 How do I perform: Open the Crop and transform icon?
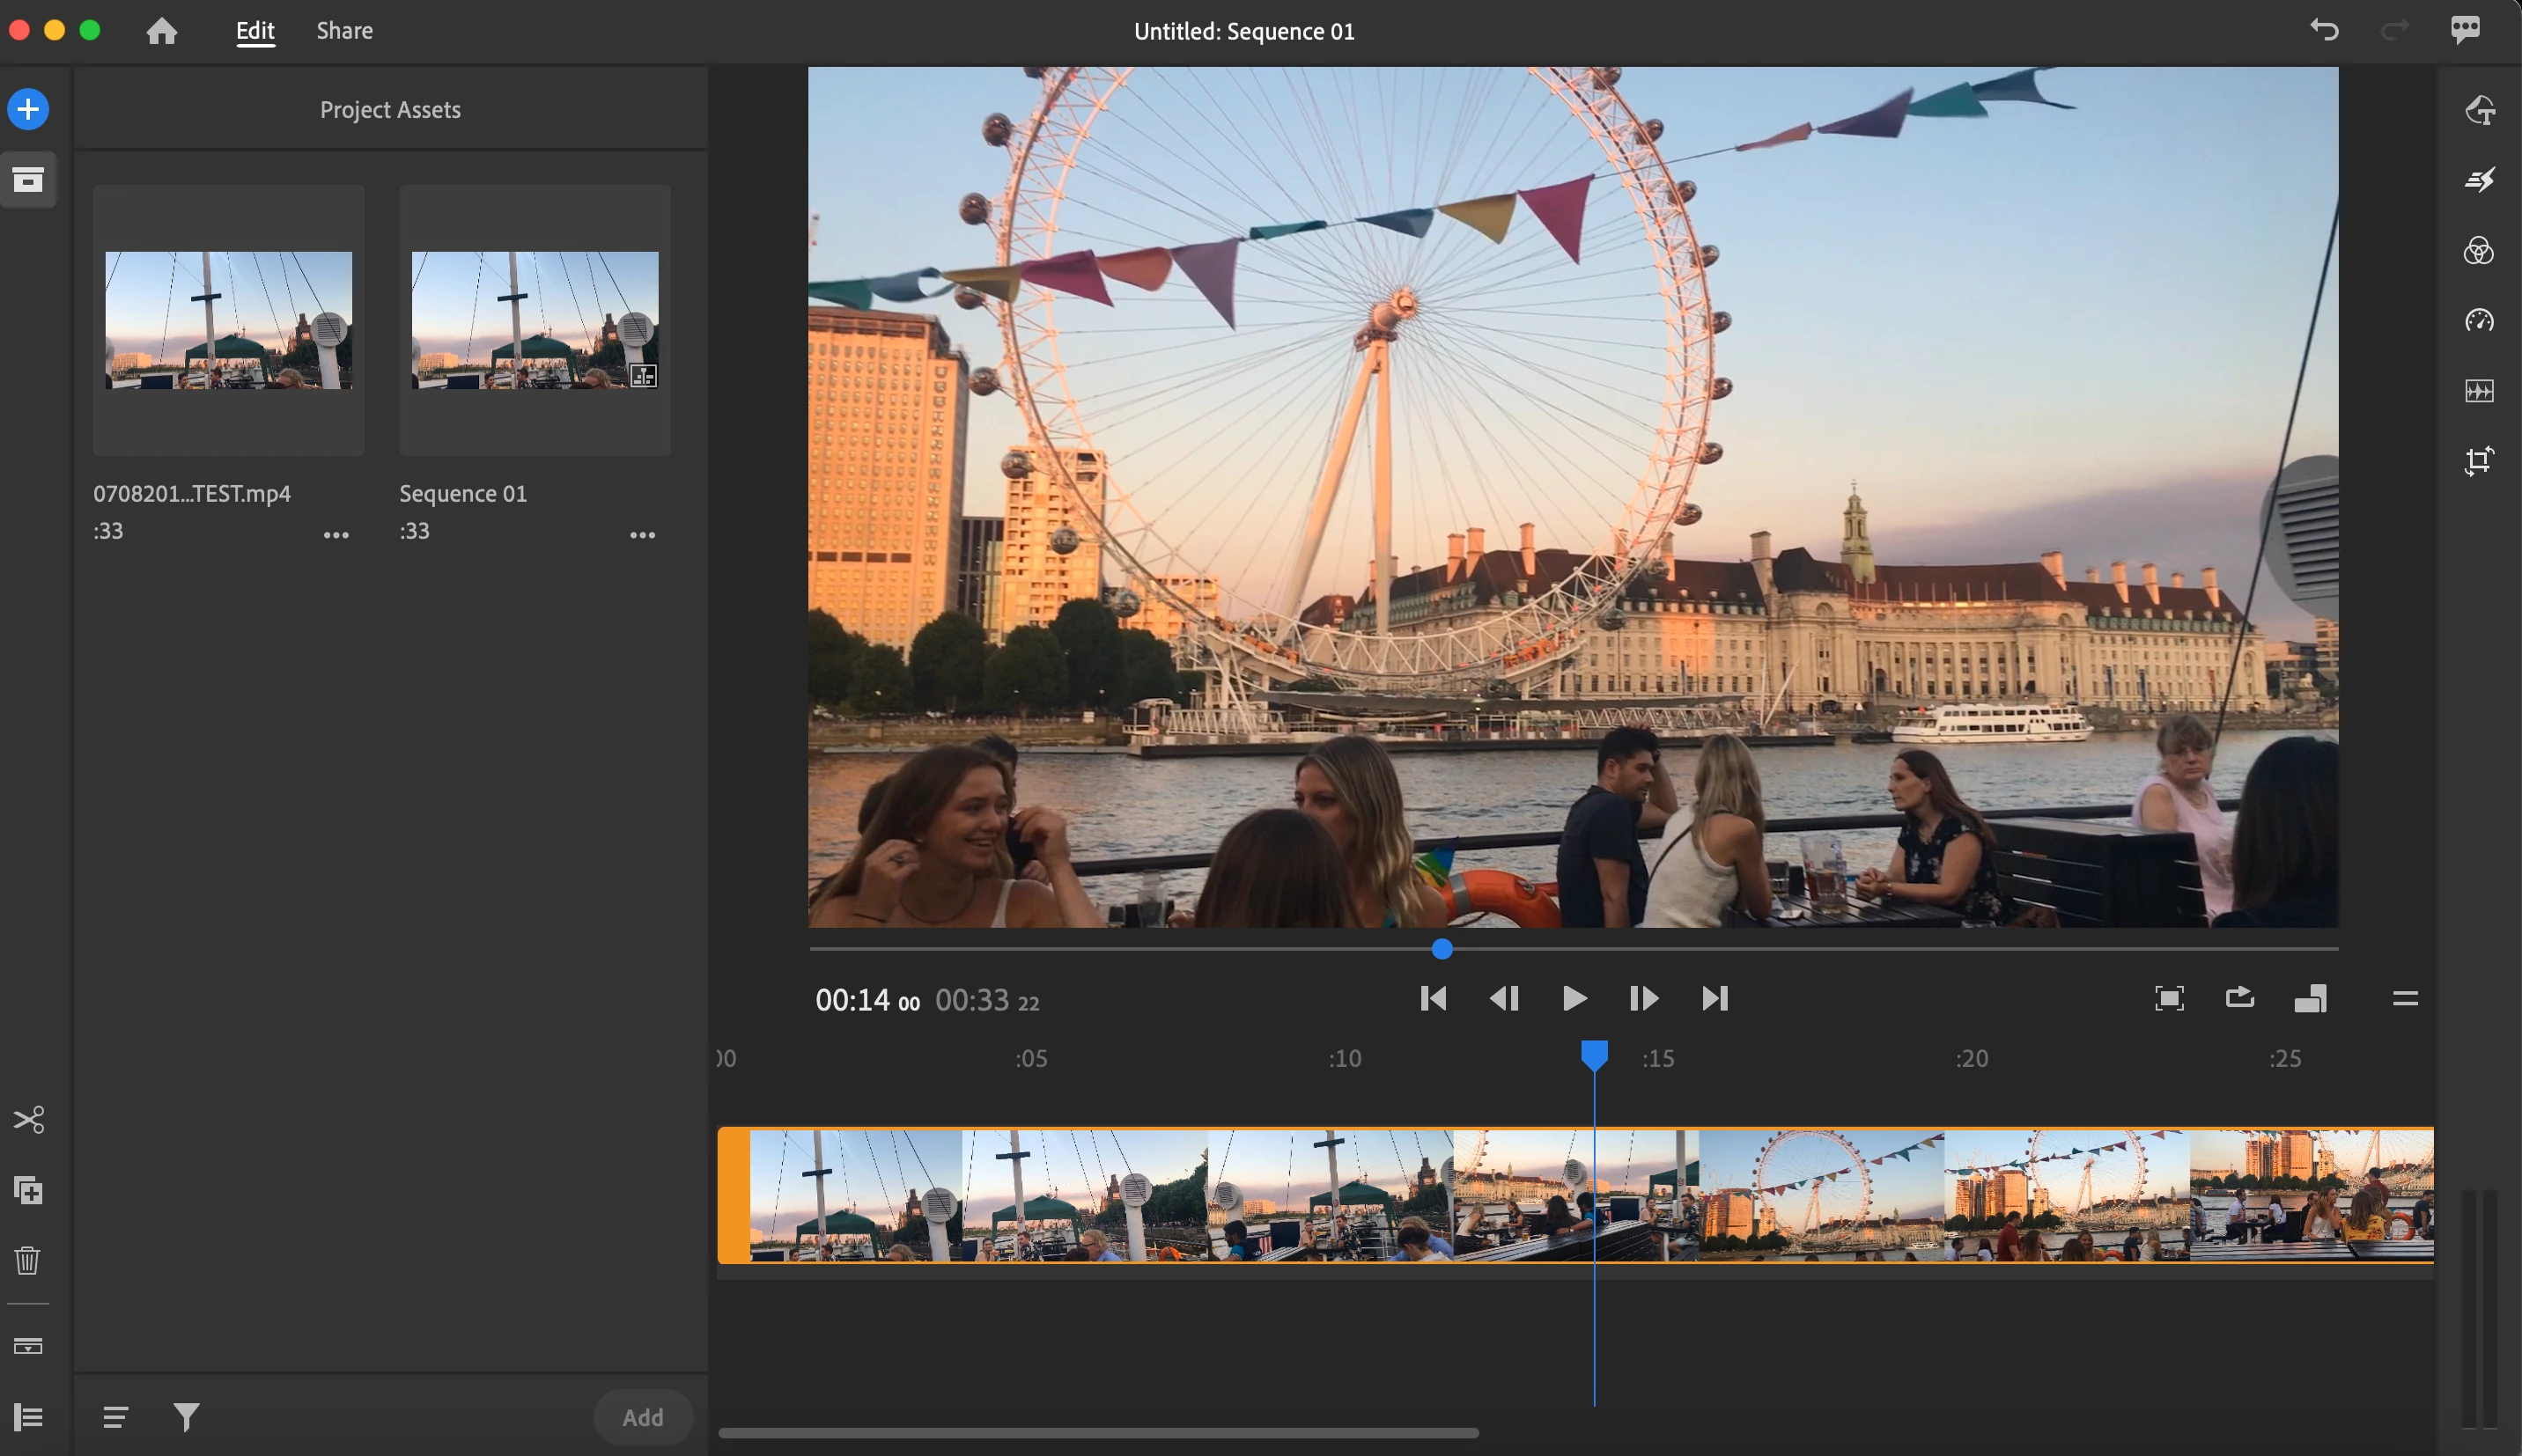point(2479,461)
